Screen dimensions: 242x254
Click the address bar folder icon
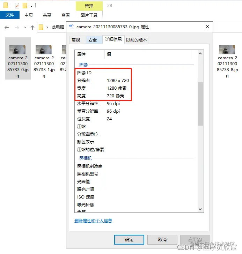pyautogui.click(x=41, y=27)
